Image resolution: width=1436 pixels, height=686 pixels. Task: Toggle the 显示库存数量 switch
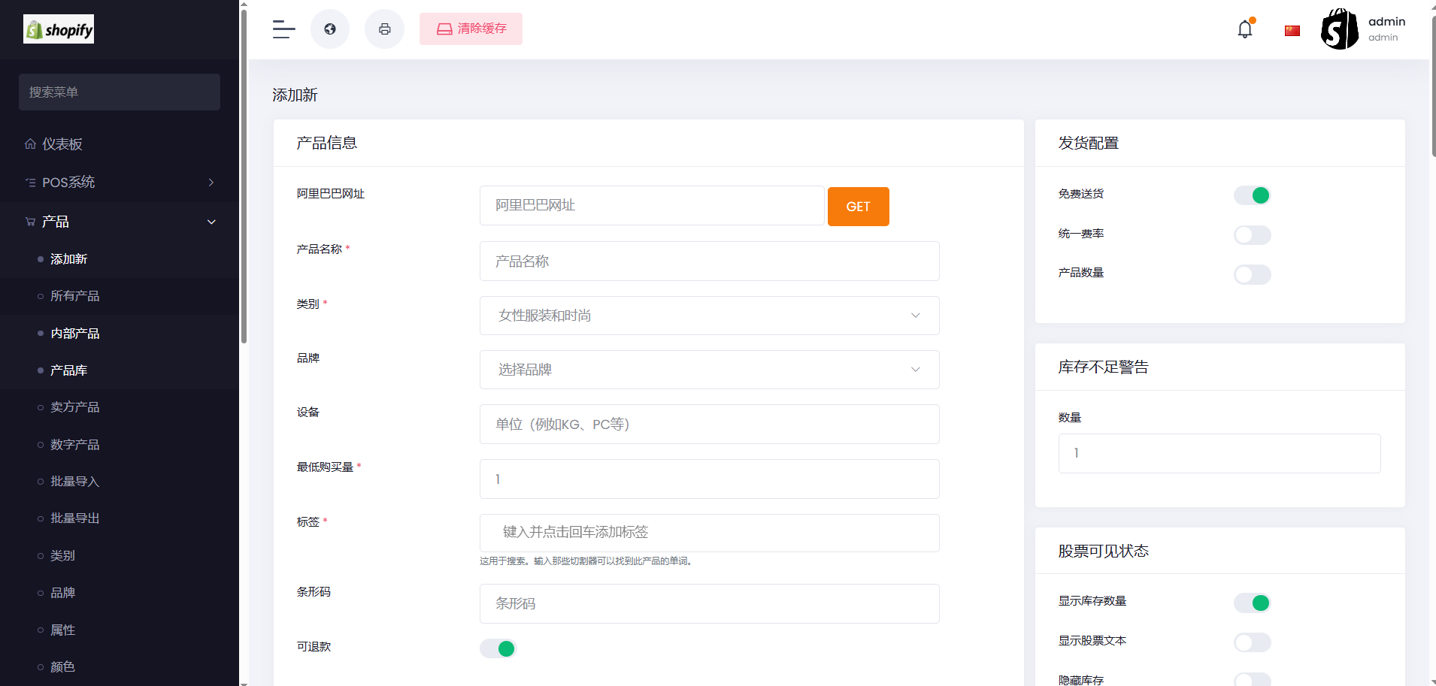click(x=1252, y=603)
